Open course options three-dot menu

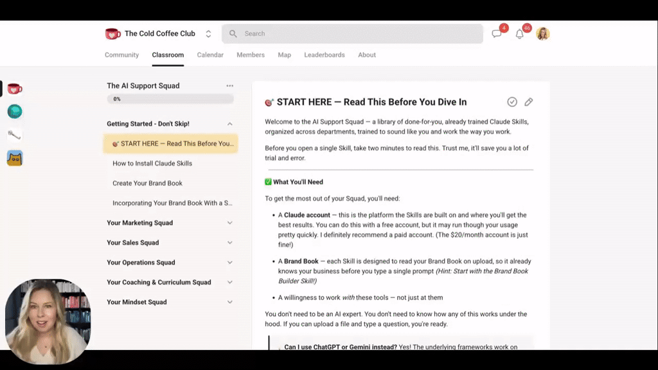[229, 85]
